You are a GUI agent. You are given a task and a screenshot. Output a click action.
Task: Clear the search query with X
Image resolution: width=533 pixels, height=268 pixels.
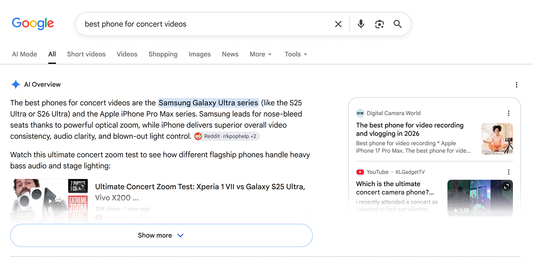[x=338, y=24]
